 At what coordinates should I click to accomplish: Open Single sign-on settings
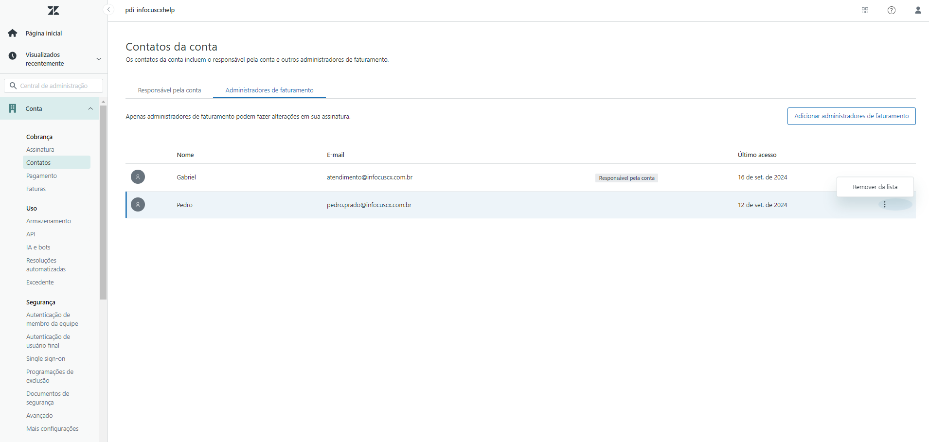pyautogui.click(x=46, y=359)
